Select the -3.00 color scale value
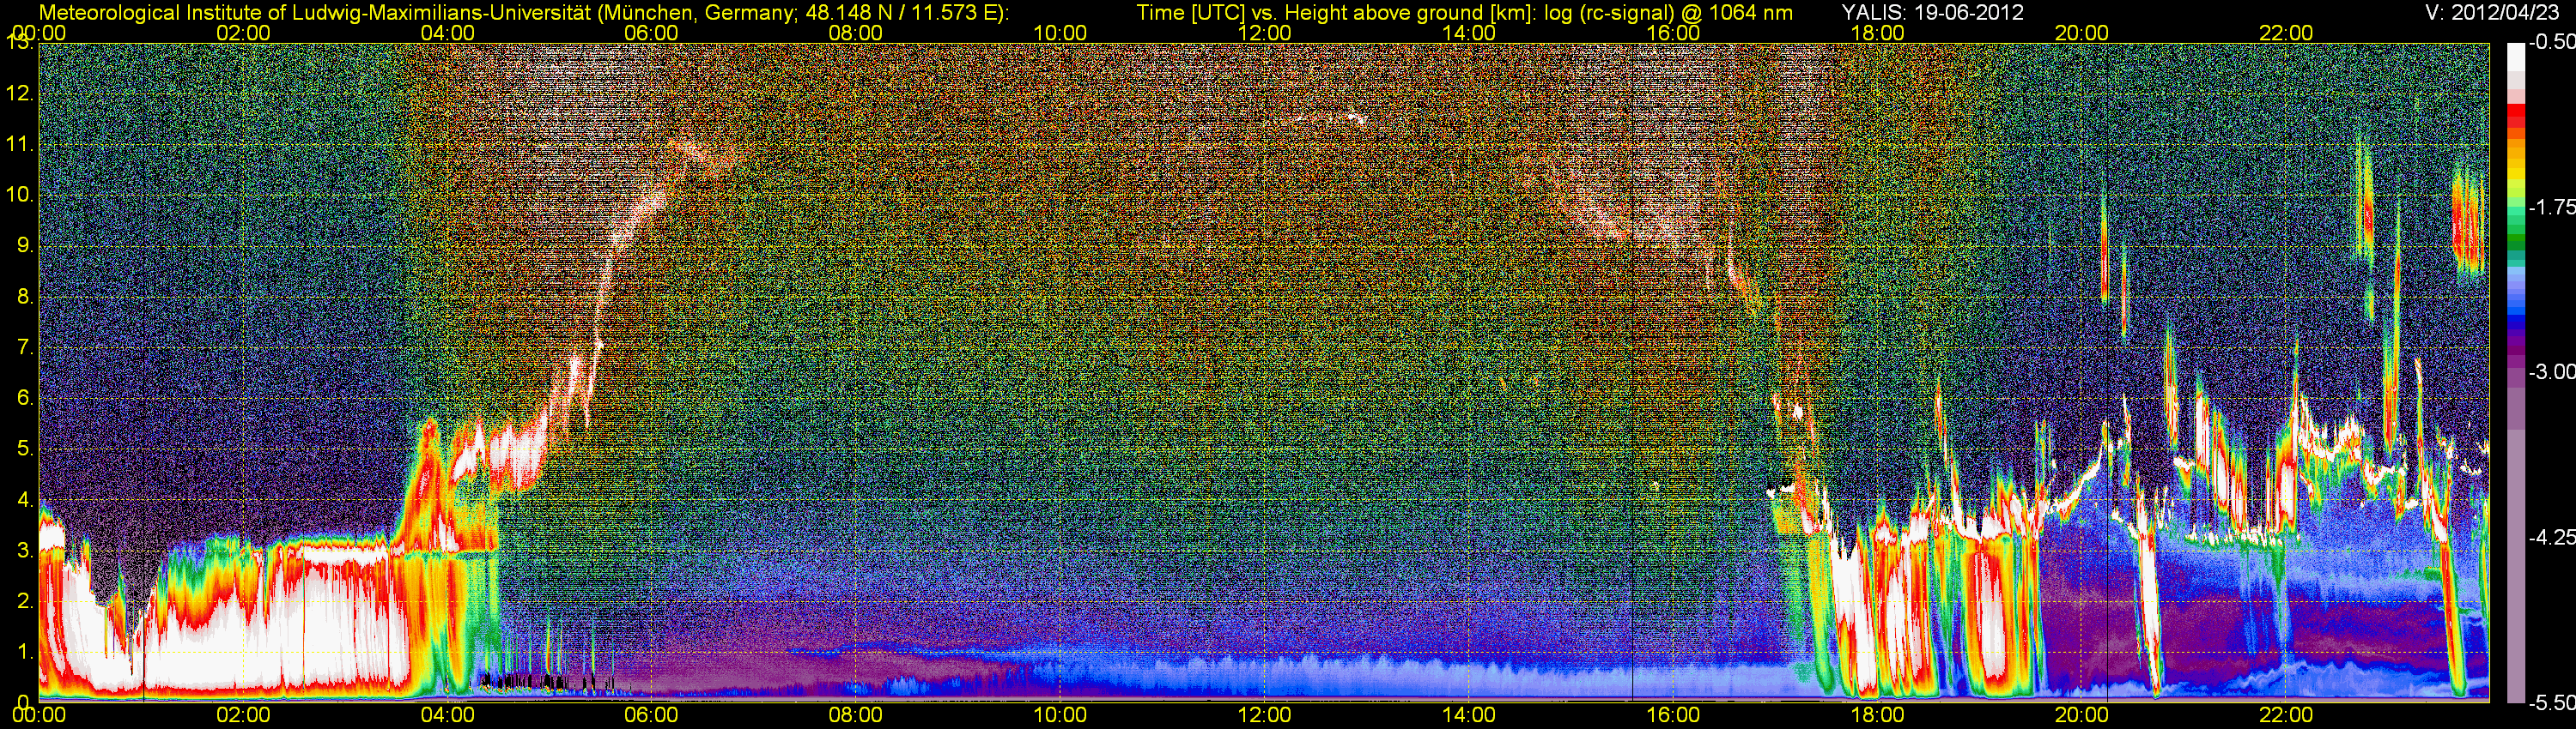2576x729 pixels. (x=2551, y=372)
